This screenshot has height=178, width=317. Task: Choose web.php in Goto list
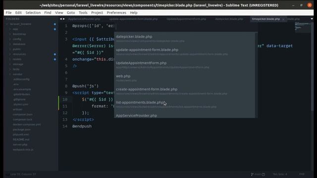[185, 78]
